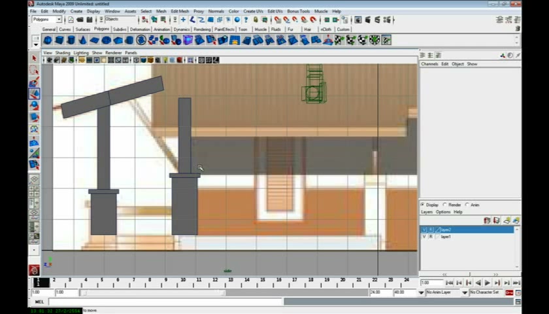Click the auto keyframe red key icon

[509, 292]
